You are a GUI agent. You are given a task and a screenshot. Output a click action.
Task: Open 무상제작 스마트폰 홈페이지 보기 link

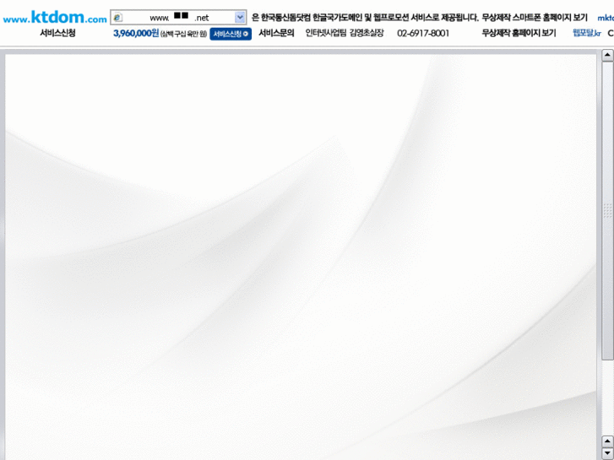click(x=535, y=18)
